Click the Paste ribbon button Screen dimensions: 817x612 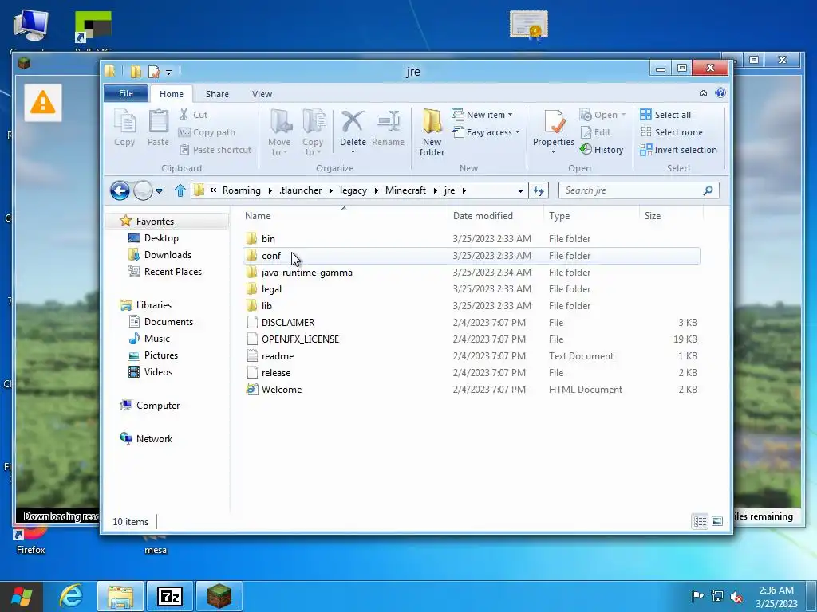click(x=159, y=128)
